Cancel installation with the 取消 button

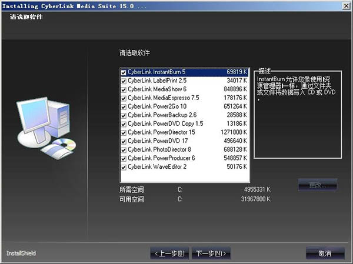click(x=325, y=253)
